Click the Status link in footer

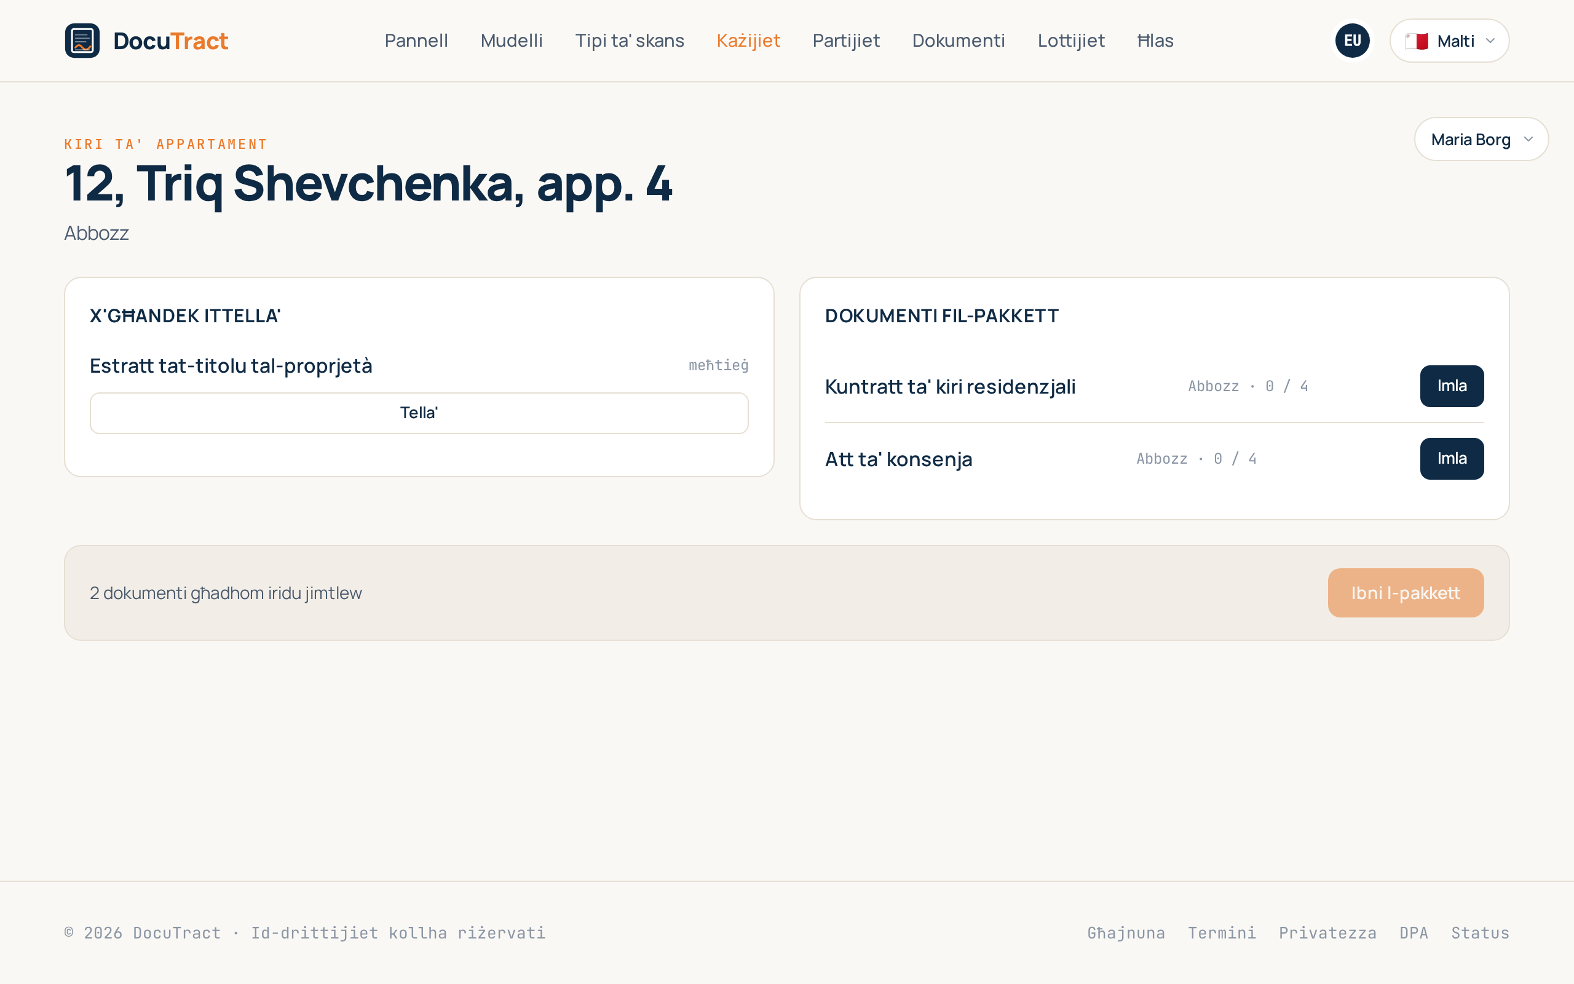pos(1480,932)
